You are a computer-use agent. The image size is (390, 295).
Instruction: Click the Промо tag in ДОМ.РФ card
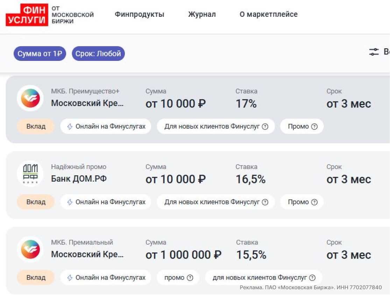[302, 202]
